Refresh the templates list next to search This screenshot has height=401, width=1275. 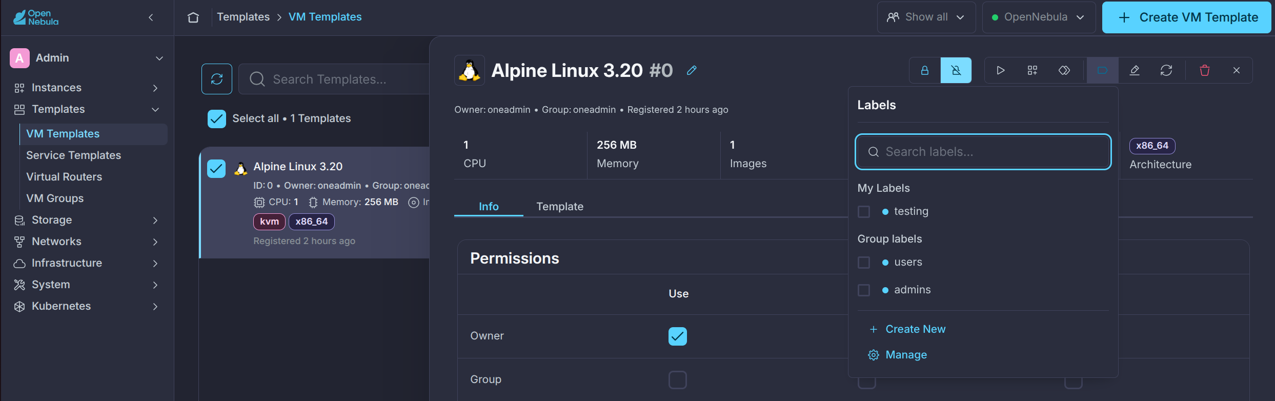[217, 79]
